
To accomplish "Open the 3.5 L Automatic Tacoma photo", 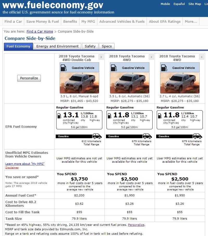I will (x=130, y=83).
